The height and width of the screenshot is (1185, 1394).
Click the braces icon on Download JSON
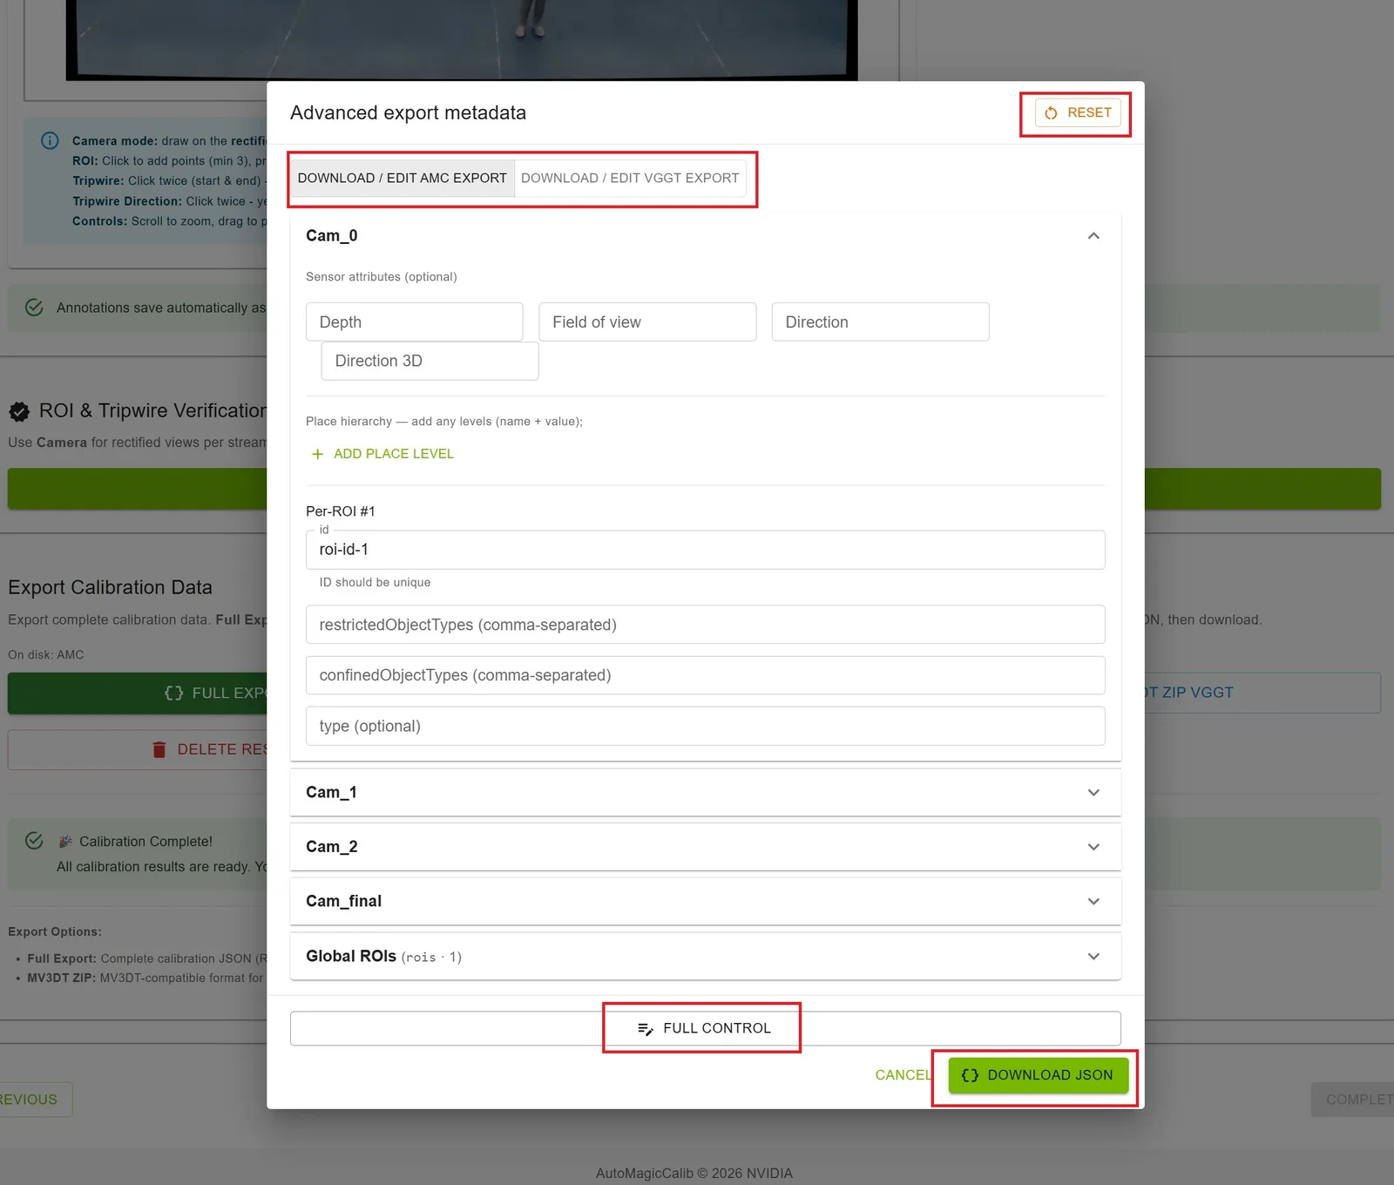[x=970, y=1075]
